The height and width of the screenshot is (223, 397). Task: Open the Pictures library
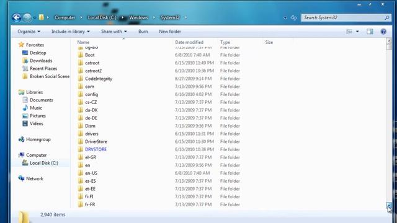38,116
